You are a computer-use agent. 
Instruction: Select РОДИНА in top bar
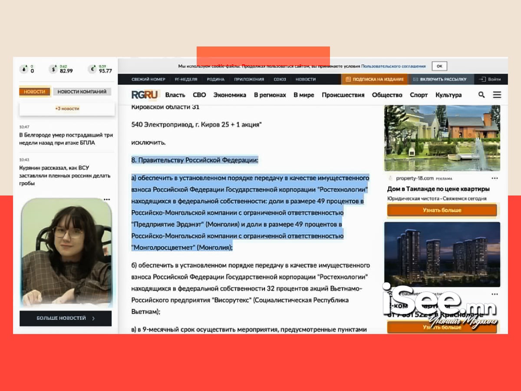216,80
